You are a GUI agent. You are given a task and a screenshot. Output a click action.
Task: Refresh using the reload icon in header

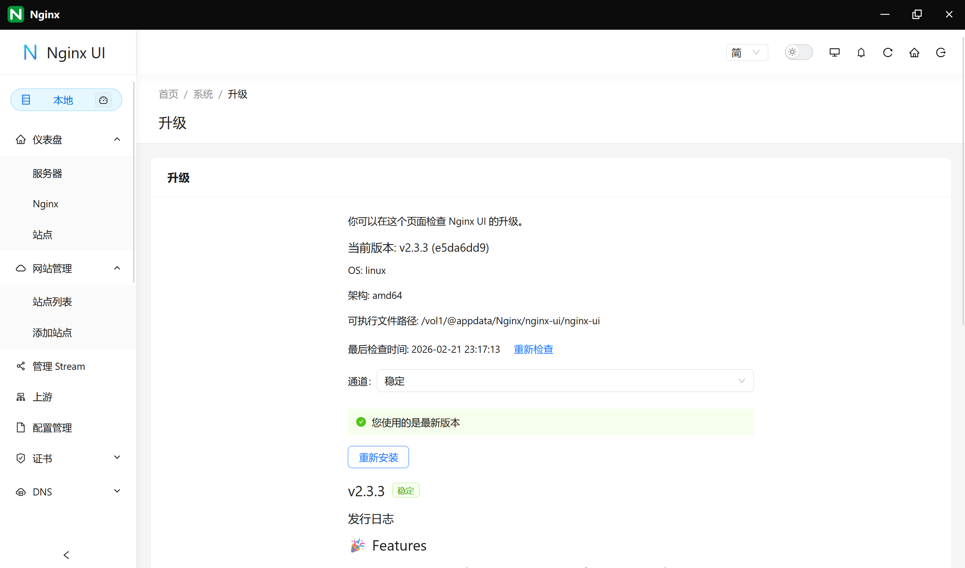coord(888,52)
